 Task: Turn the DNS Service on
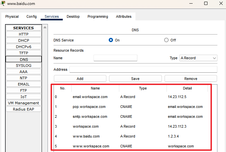tap(111, 40)
